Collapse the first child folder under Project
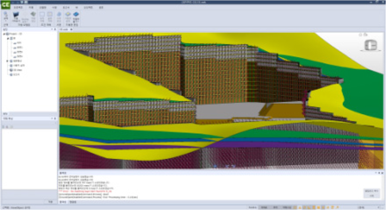This screenshot has height=210, width=386. point(8,39)
